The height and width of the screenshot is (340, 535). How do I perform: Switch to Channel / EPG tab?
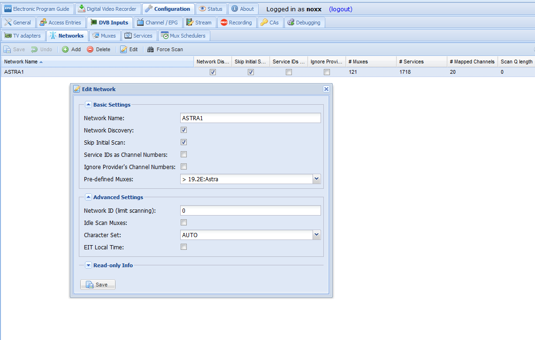(x=158, y=23)
